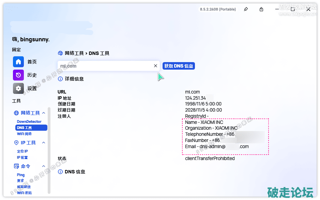Viewport: 320px width, 200px height.
Task: Open the 历史 history icon
Action: tap(18, 75)
